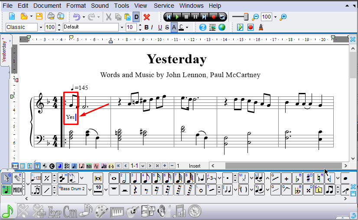Toggle strikethrough formatting

(167, 27)
